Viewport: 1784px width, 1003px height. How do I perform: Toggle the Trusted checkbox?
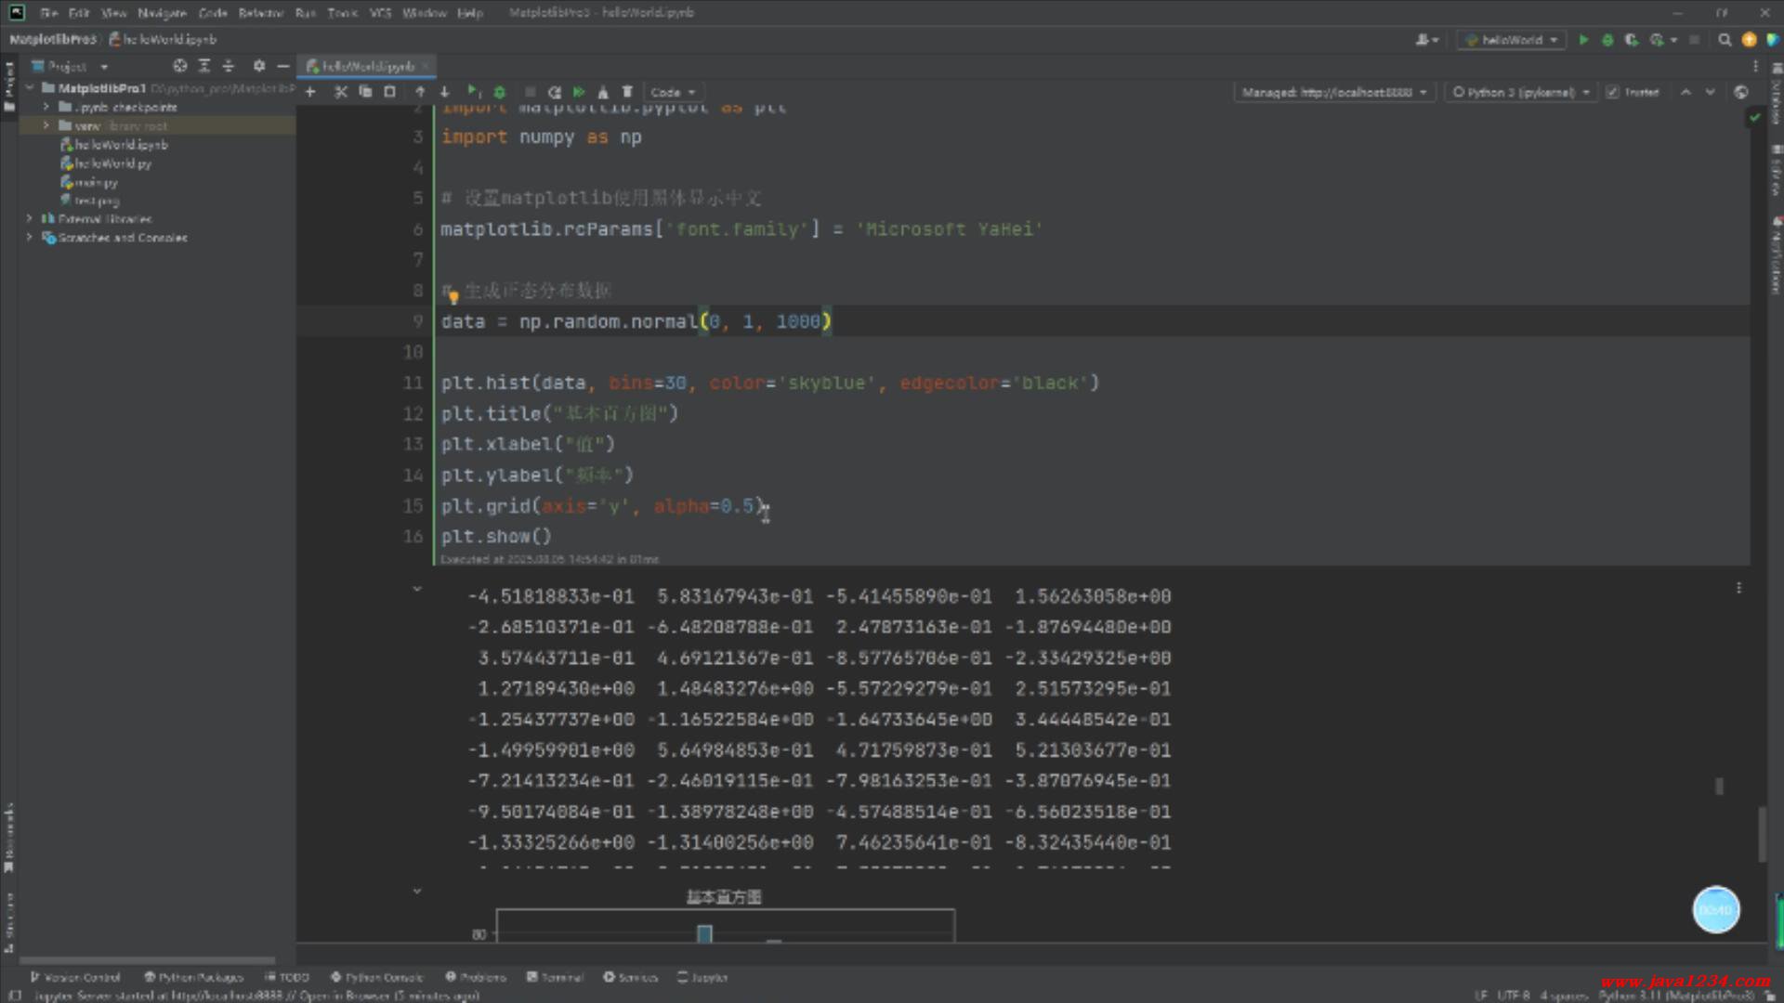coord(1613,92)
